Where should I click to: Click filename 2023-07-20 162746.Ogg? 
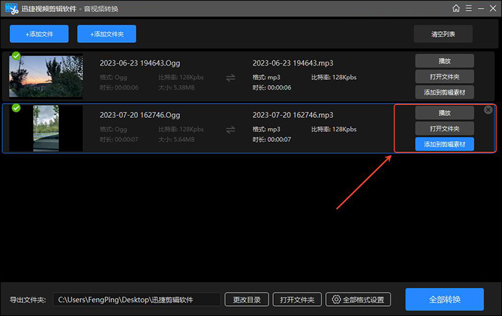pos(140,115)
